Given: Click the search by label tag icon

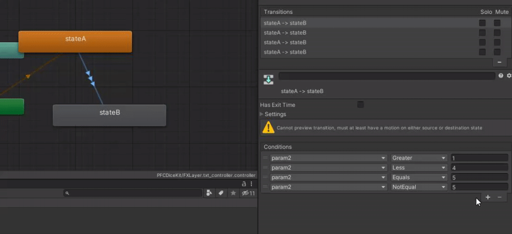Looking at the screenshot, I should [x=221, y=193].
